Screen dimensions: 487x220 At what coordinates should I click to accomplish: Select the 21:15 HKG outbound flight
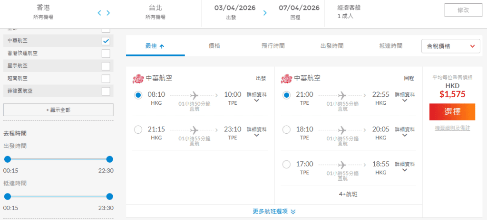[x=138, y=129]
